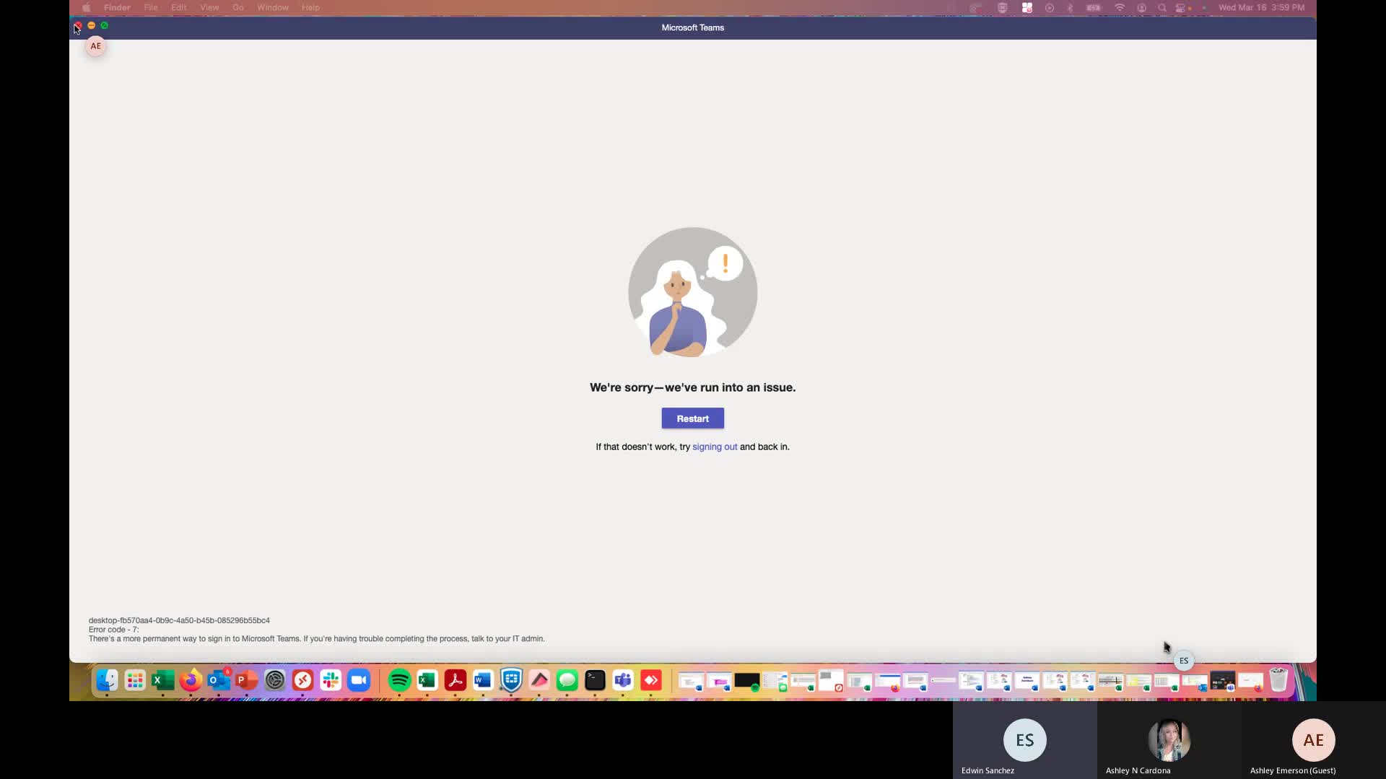Start Zoom from the Dock
The width and height of the screenshot is (1386, 779).
[359, 680]
